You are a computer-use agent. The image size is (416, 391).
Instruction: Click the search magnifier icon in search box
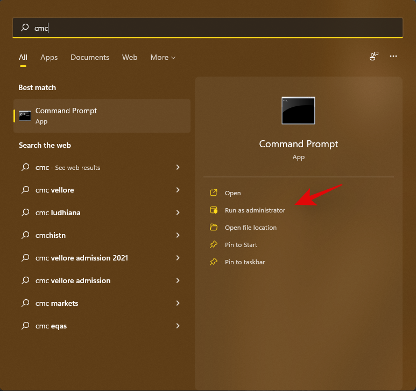pyautogui.click(x=25, y=28)
